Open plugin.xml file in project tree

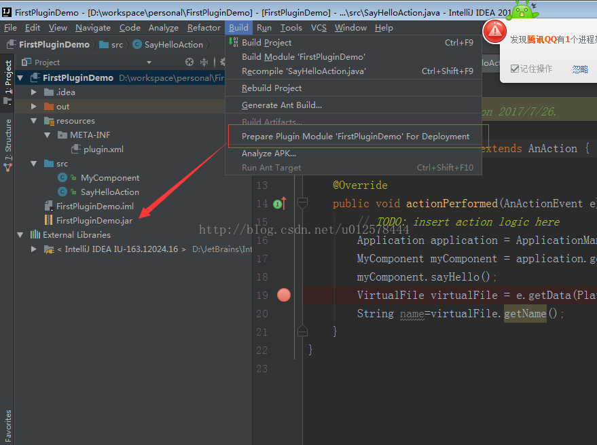click(103, 149)
